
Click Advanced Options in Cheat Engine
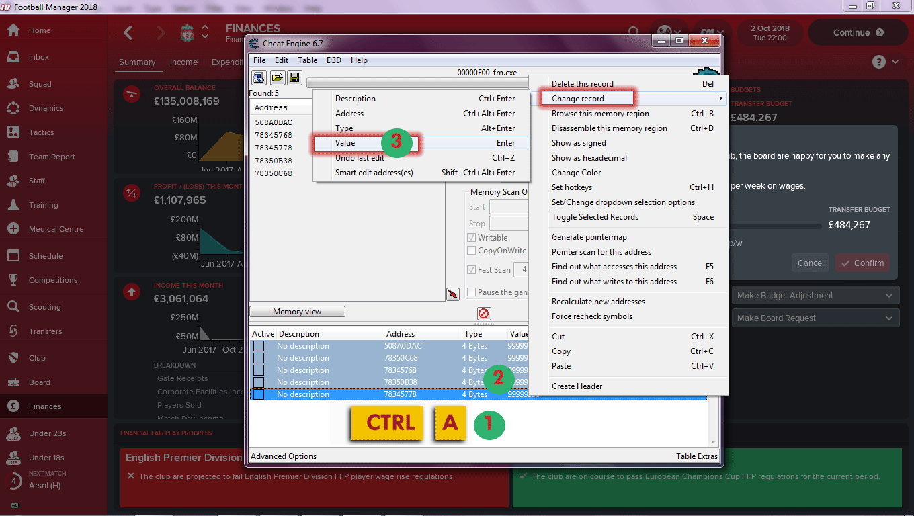click(x=284, y=456)
